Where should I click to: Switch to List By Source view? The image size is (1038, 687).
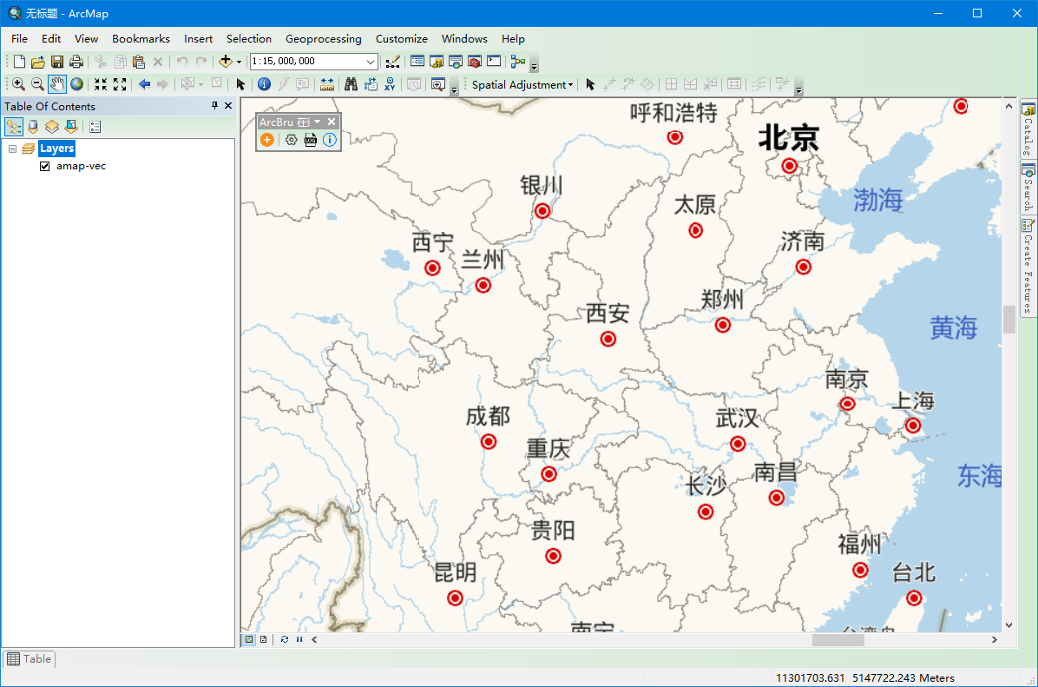click(33, 127)
